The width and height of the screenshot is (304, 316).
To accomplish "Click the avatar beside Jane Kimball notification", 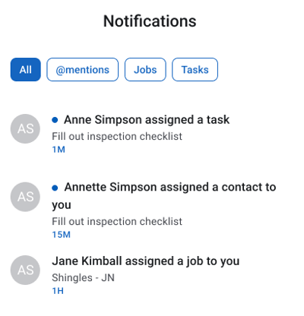I will pyautogui.click(x=25, y=270).
